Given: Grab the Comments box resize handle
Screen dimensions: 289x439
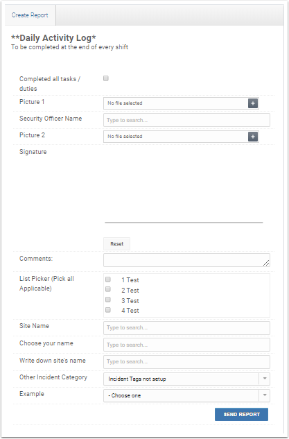Looking at the screenshot, I should (x=266, y=263).
